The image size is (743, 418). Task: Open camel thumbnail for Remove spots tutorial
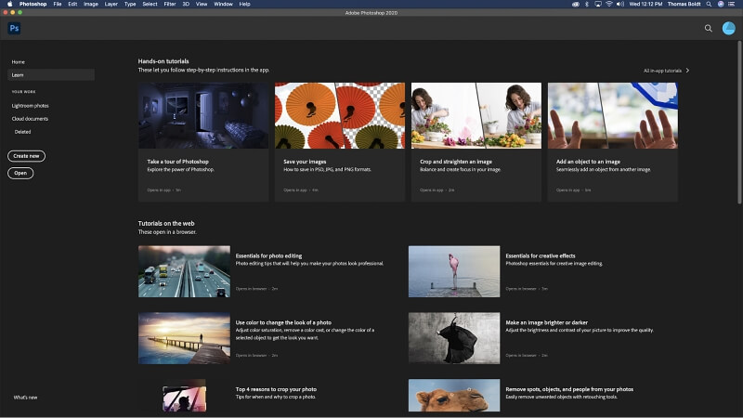click(x=454, y=396)
